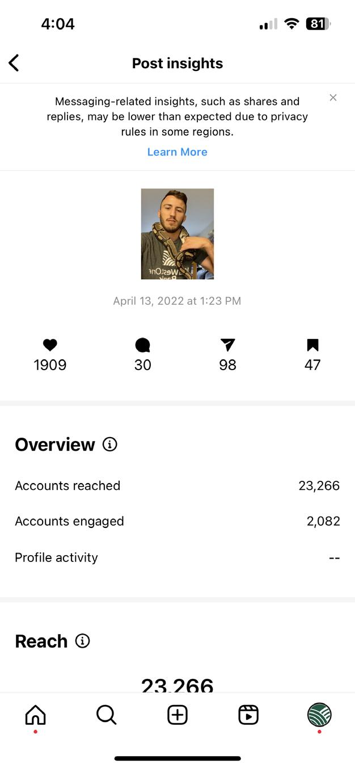Open the Overview info icon
The width and height of the screenshot is (355, 768).
pos(110,444)
